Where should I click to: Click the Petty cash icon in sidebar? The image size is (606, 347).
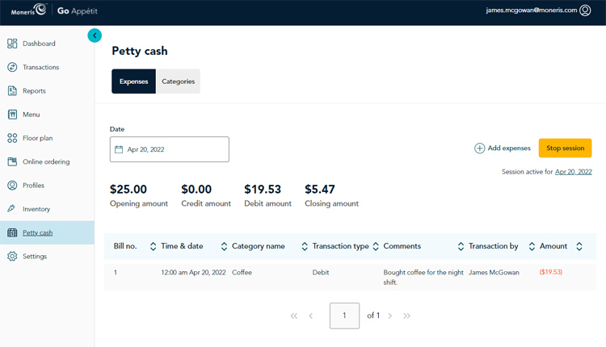pyautogui.click(x=12, y=232)
